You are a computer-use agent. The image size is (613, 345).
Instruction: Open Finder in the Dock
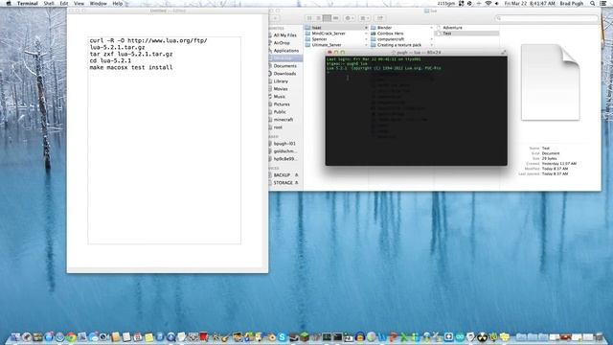click(15, 336)
